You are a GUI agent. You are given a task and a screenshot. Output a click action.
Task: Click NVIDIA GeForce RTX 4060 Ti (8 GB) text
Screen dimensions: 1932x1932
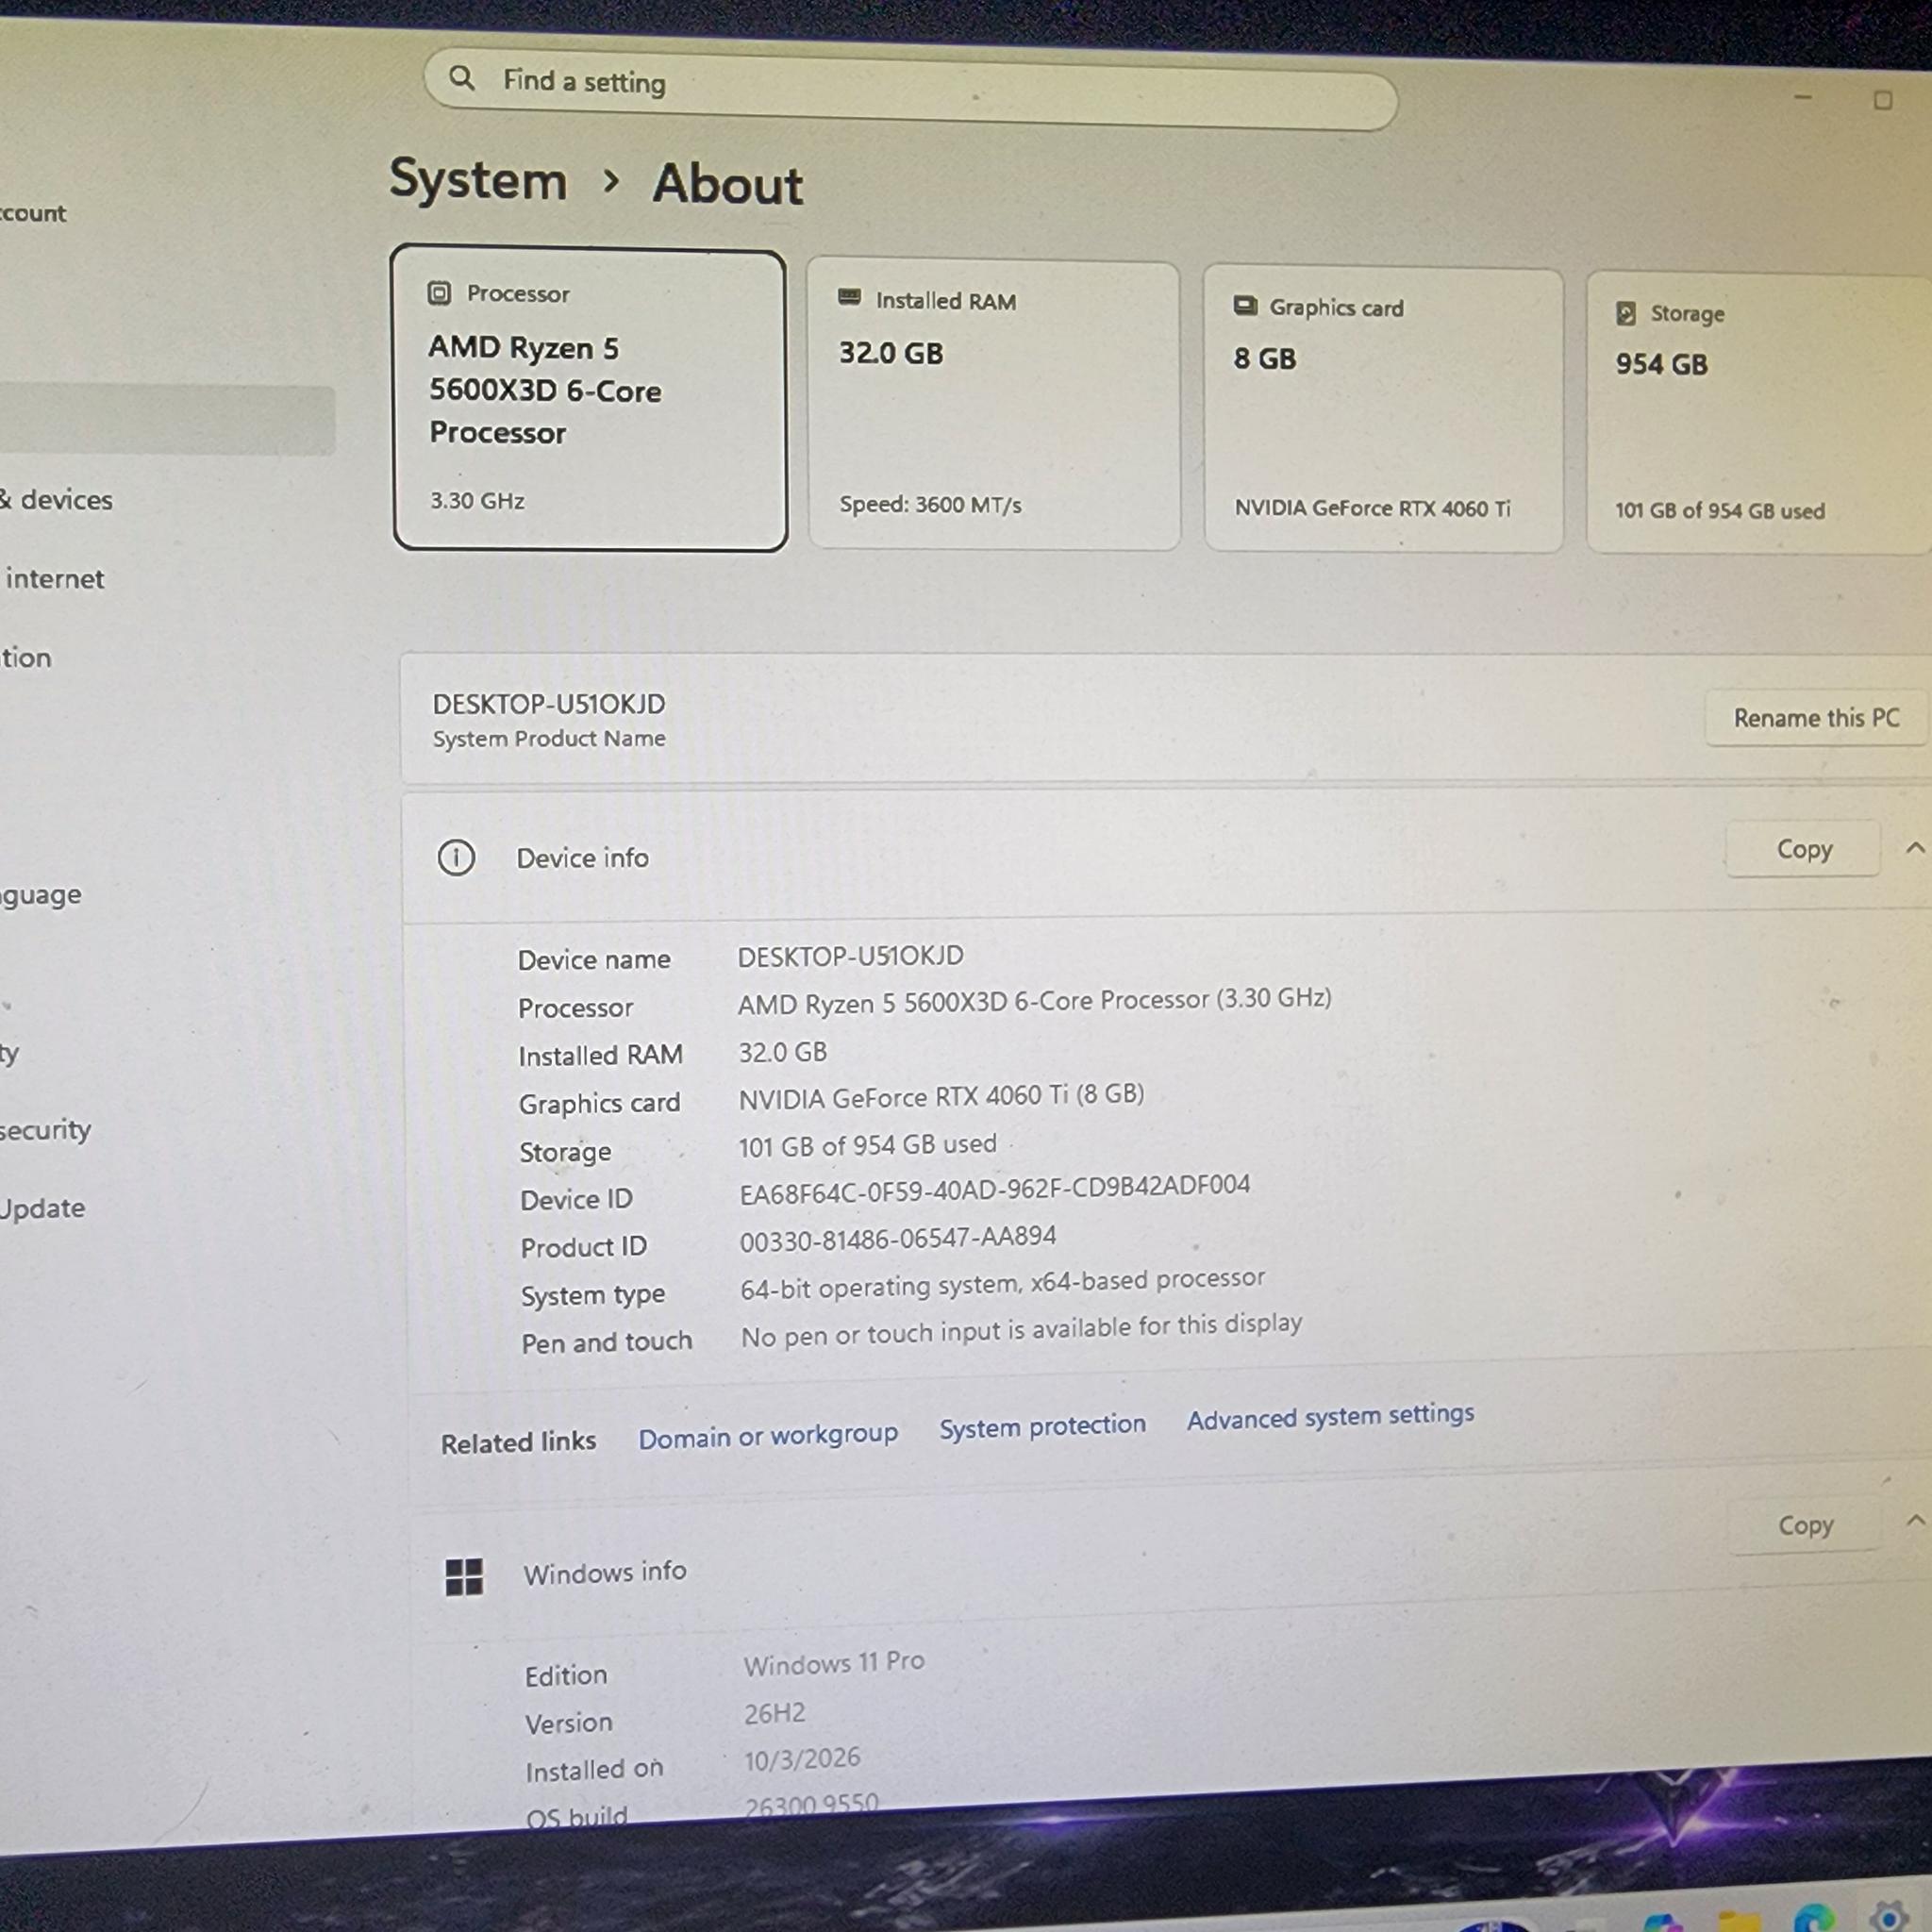(941, 1096)
